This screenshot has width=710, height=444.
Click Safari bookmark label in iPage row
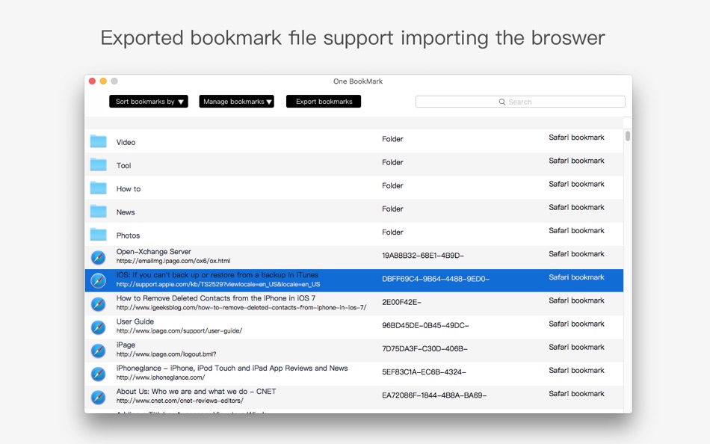click(576, 347)
